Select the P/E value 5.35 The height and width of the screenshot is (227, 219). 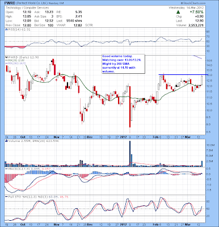(78, 12)
